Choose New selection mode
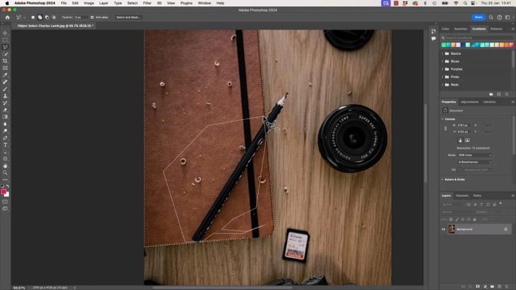This screenshot has width=516, height=290. pyautogui.click(x=33, y=17)
